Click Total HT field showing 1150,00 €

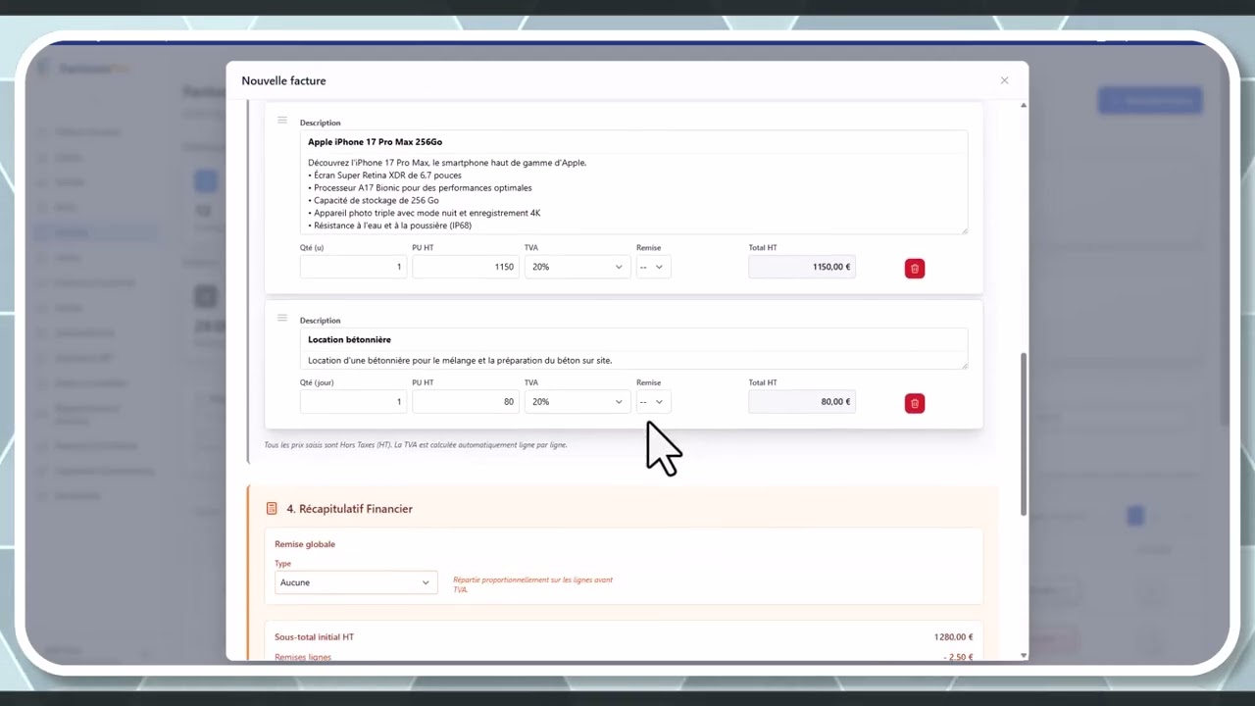pyautogui.click(x=802, y=267)
